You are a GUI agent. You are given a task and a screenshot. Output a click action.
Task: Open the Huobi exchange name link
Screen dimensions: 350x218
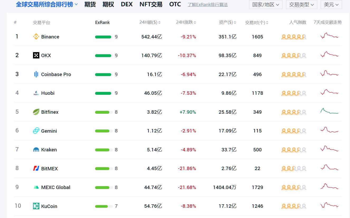[x=48, y=93]
